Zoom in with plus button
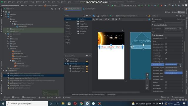The image size is (188, 106). (x=147, y=79)
